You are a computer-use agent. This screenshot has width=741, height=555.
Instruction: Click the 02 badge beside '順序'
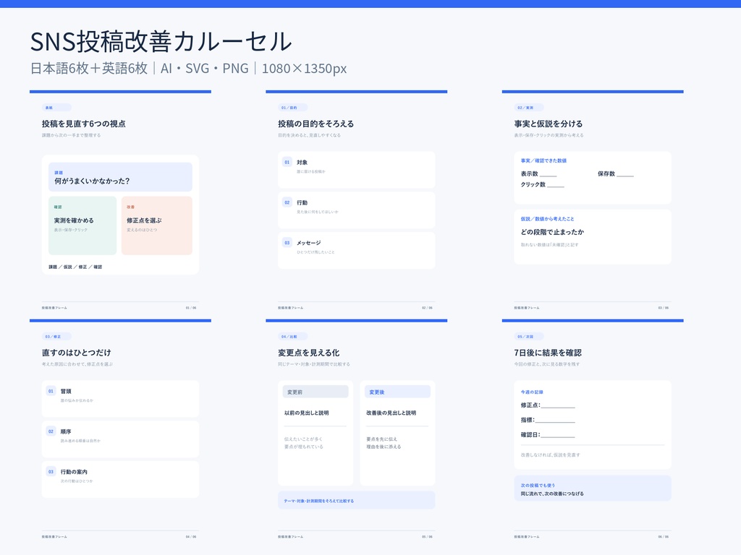[x=51, y=431]
